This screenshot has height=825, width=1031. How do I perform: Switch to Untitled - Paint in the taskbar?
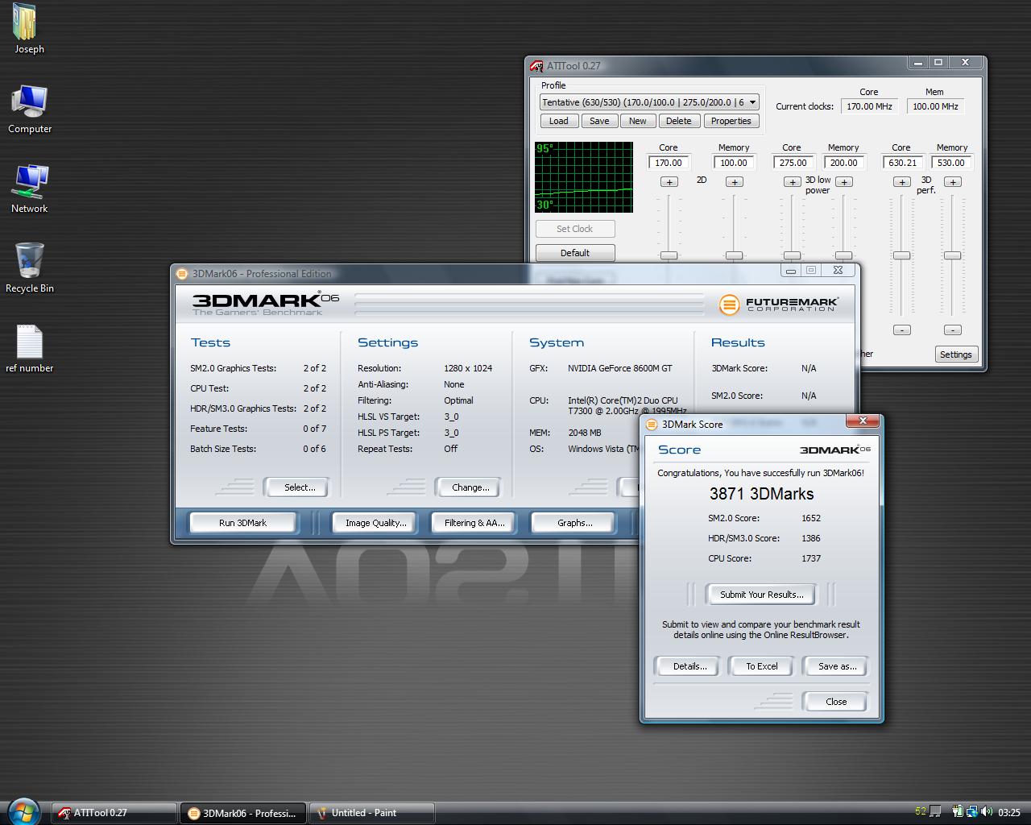tap(372, 813)
